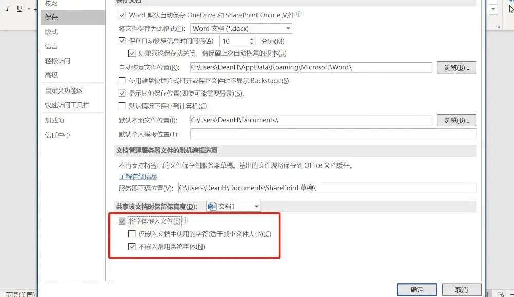Expand the 文档1 fidelity dropdown
Screen dimensions: 514x297
pyautogui.click(x=233, y=206)
